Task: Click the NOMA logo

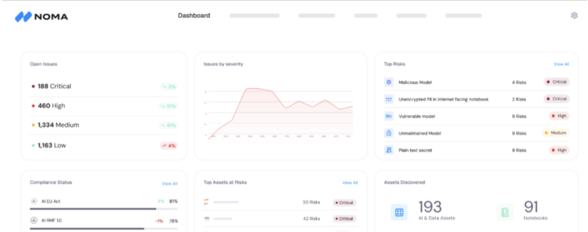Action: click(41, 17)
